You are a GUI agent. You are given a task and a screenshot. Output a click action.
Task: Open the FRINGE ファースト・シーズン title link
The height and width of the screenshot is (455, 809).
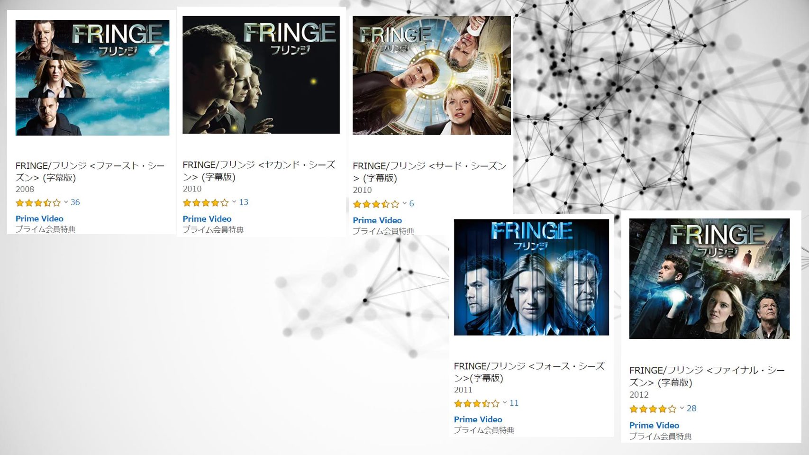tap(90, 172)
